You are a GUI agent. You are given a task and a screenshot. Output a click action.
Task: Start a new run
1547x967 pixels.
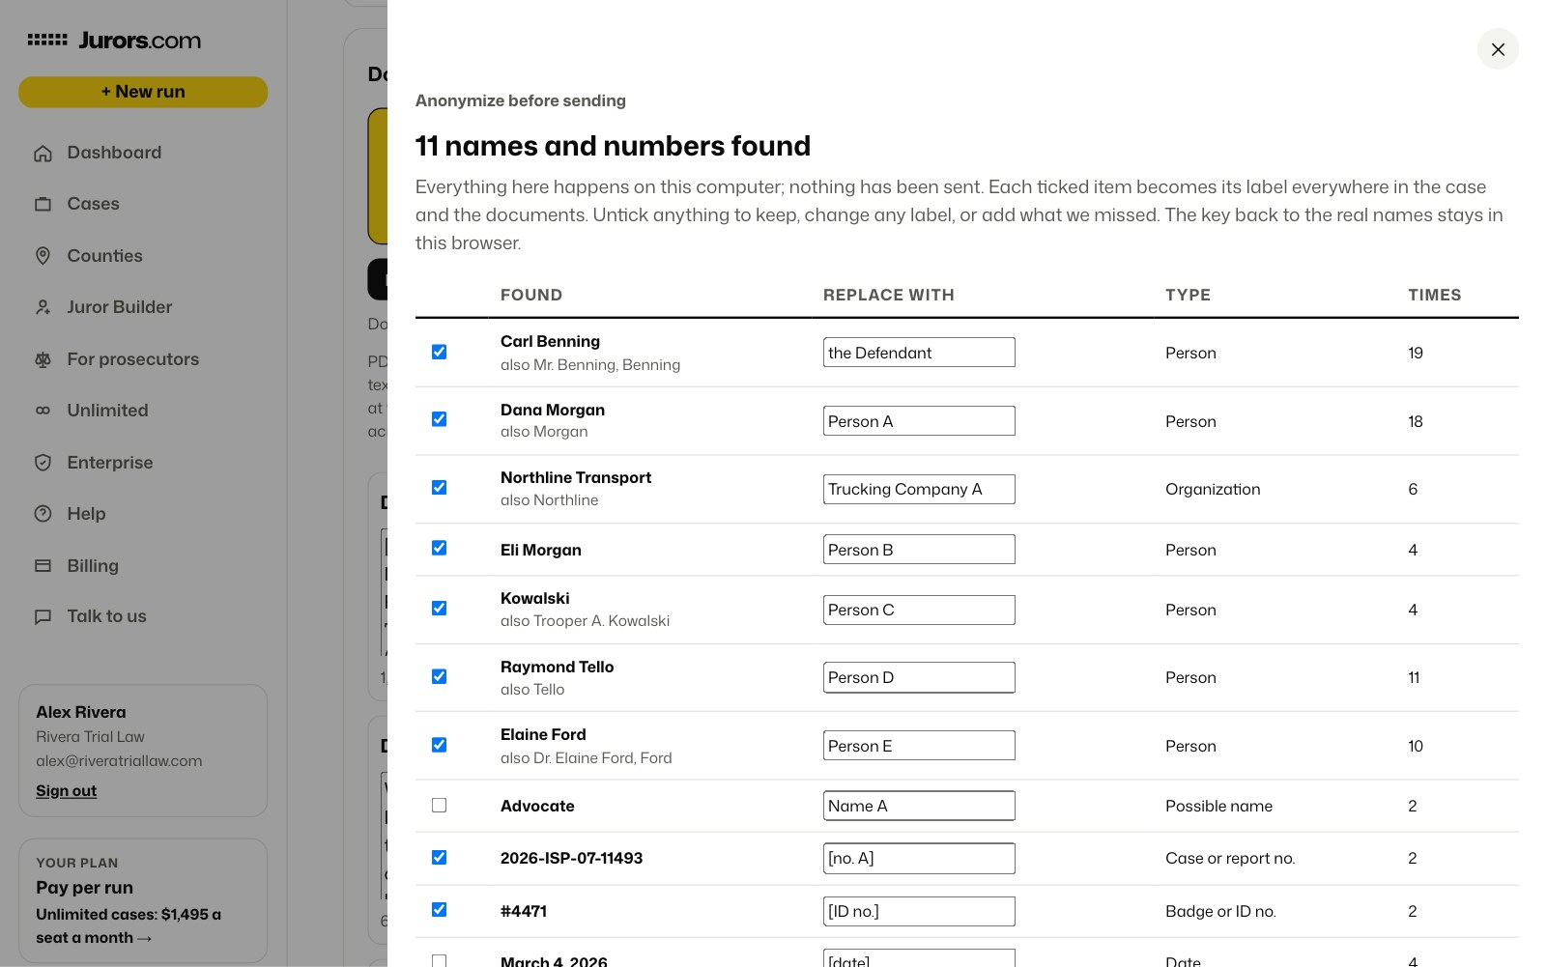143,92
